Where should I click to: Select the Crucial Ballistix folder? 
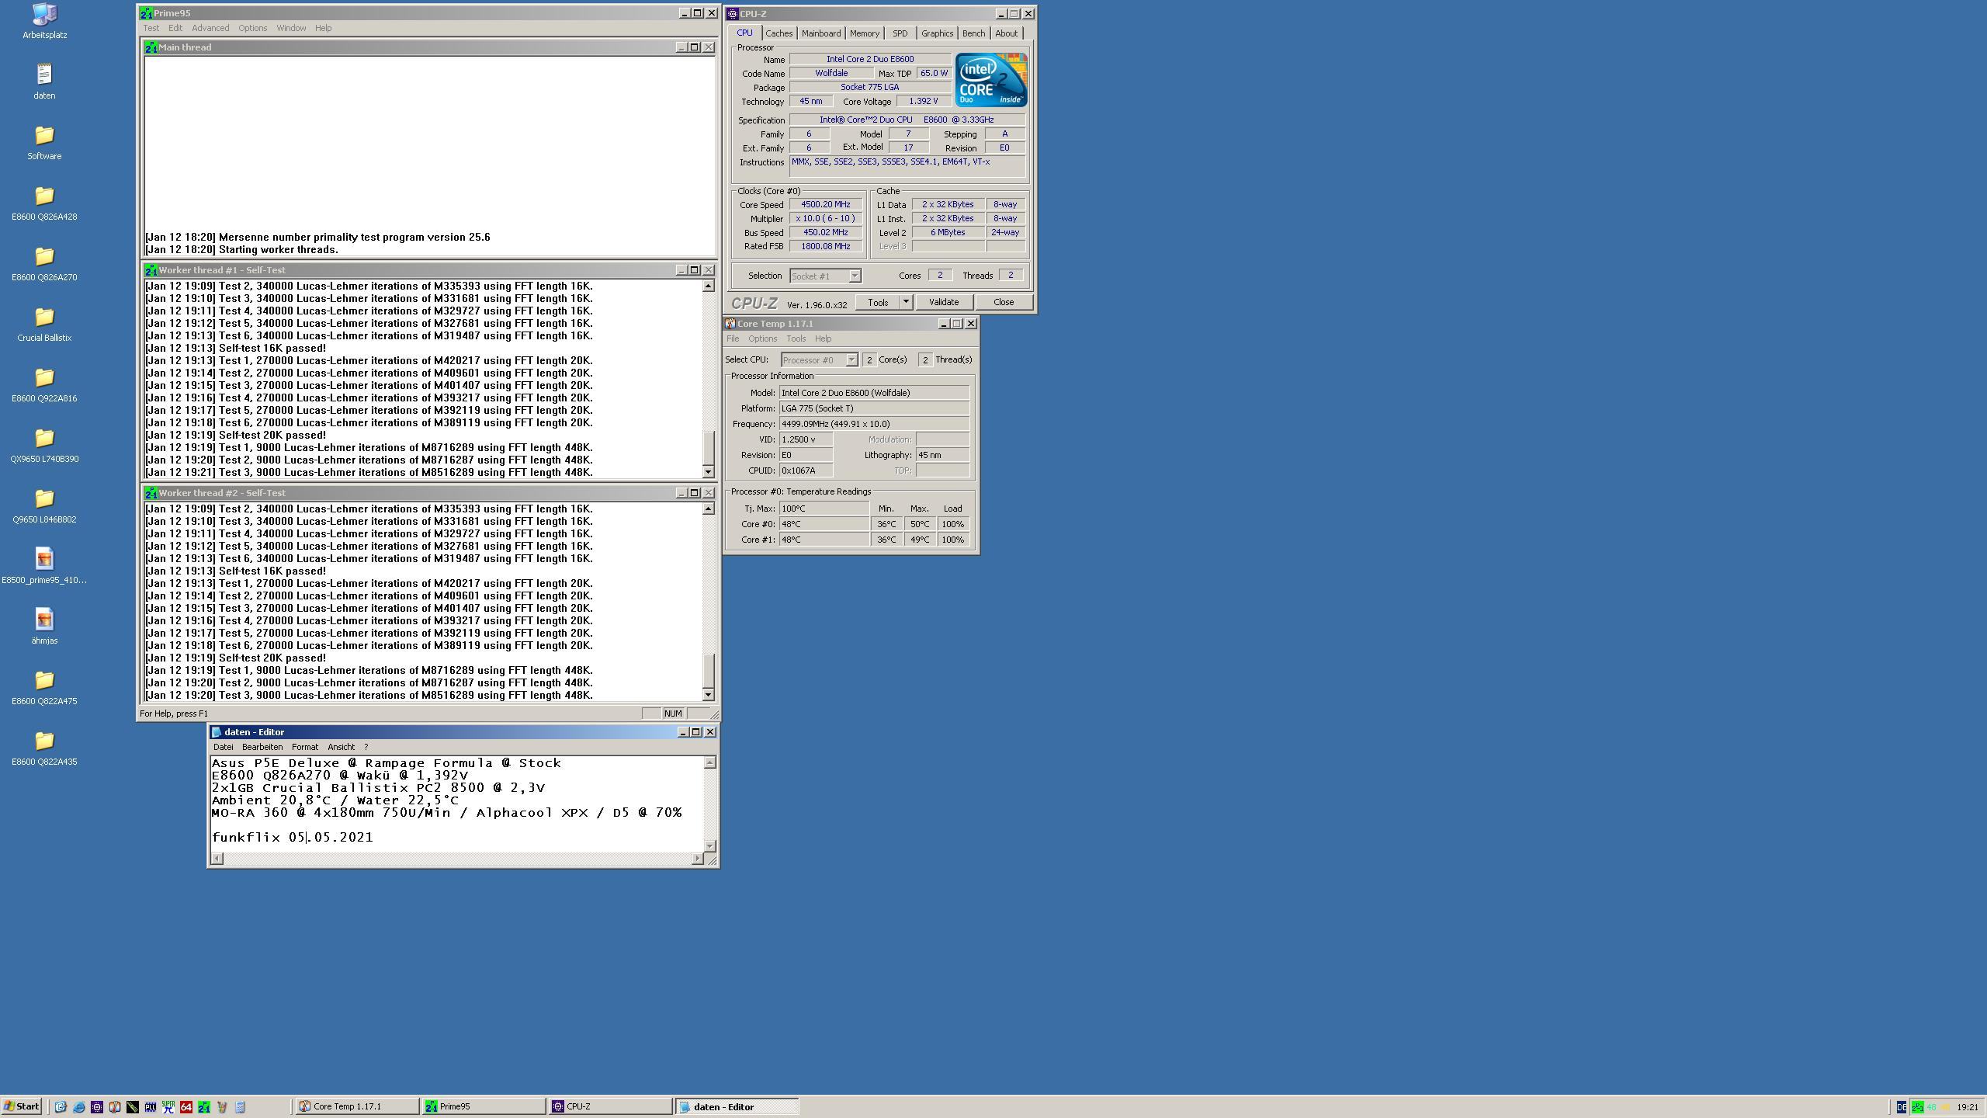point(44,324)
